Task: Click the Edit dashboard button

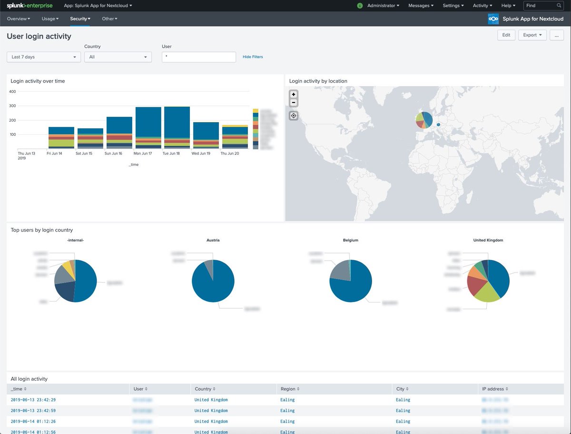Action: pos(506,35)
